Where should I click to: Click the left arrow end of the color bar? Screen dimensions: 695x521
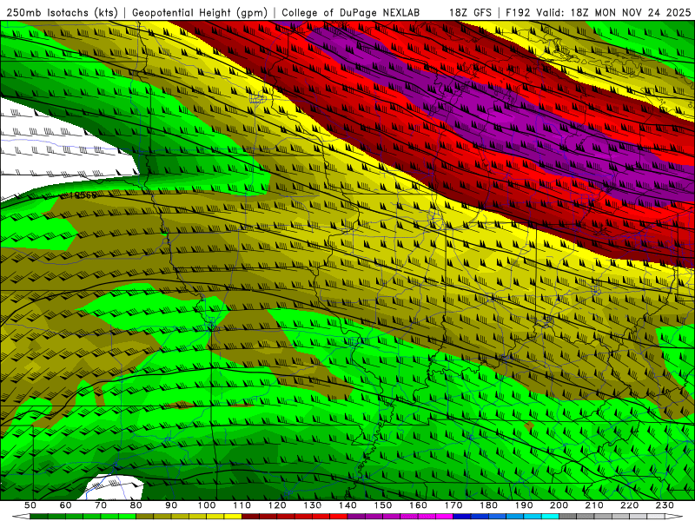(x=21, y=517)
